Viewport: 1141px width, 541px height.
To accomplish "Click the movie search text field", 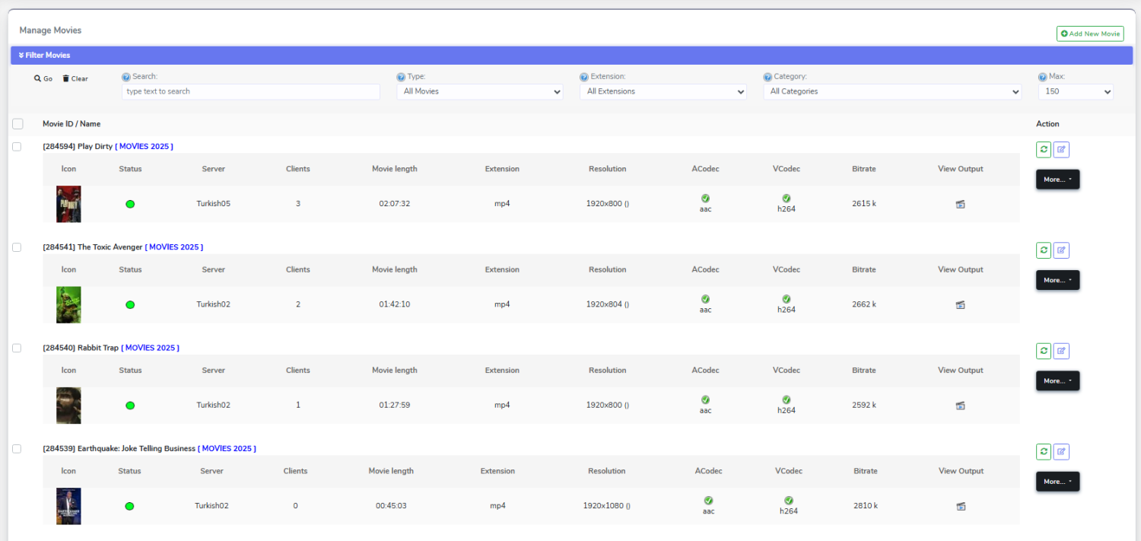I will [250, 91].
